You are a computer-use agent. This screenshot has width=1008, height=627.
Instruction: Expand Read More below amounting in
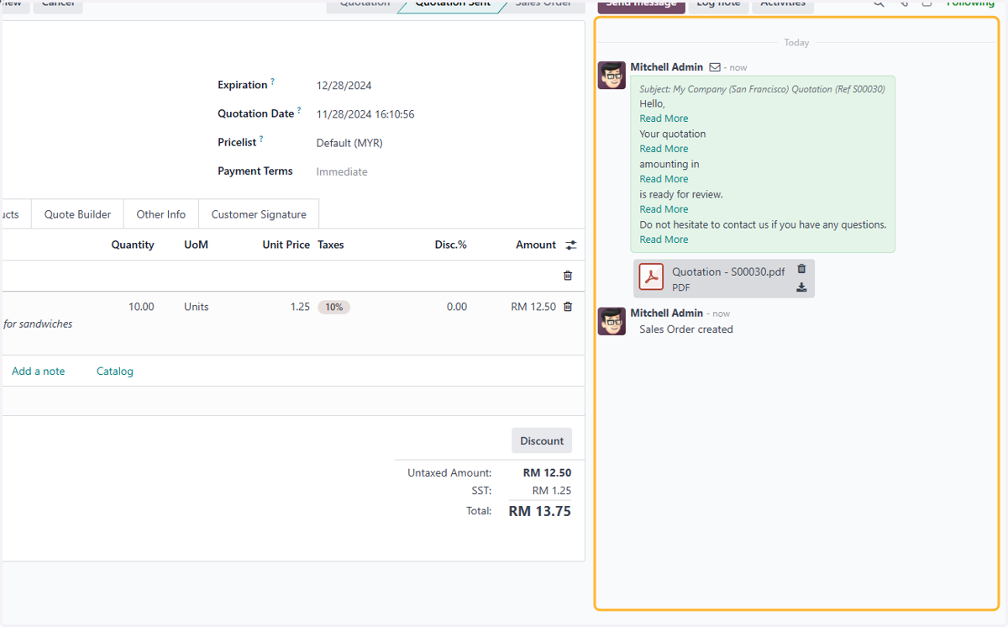[664, 179]
